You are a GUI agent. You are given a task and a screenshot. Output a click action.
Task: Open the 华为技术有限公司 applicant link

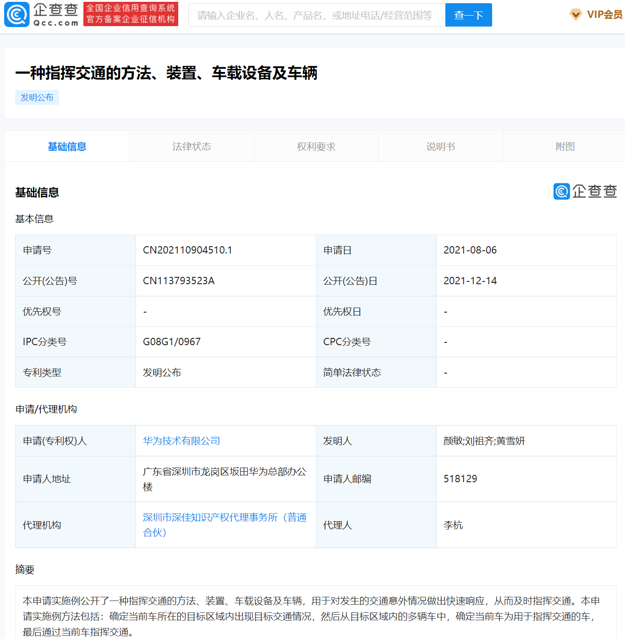[181, 441]
